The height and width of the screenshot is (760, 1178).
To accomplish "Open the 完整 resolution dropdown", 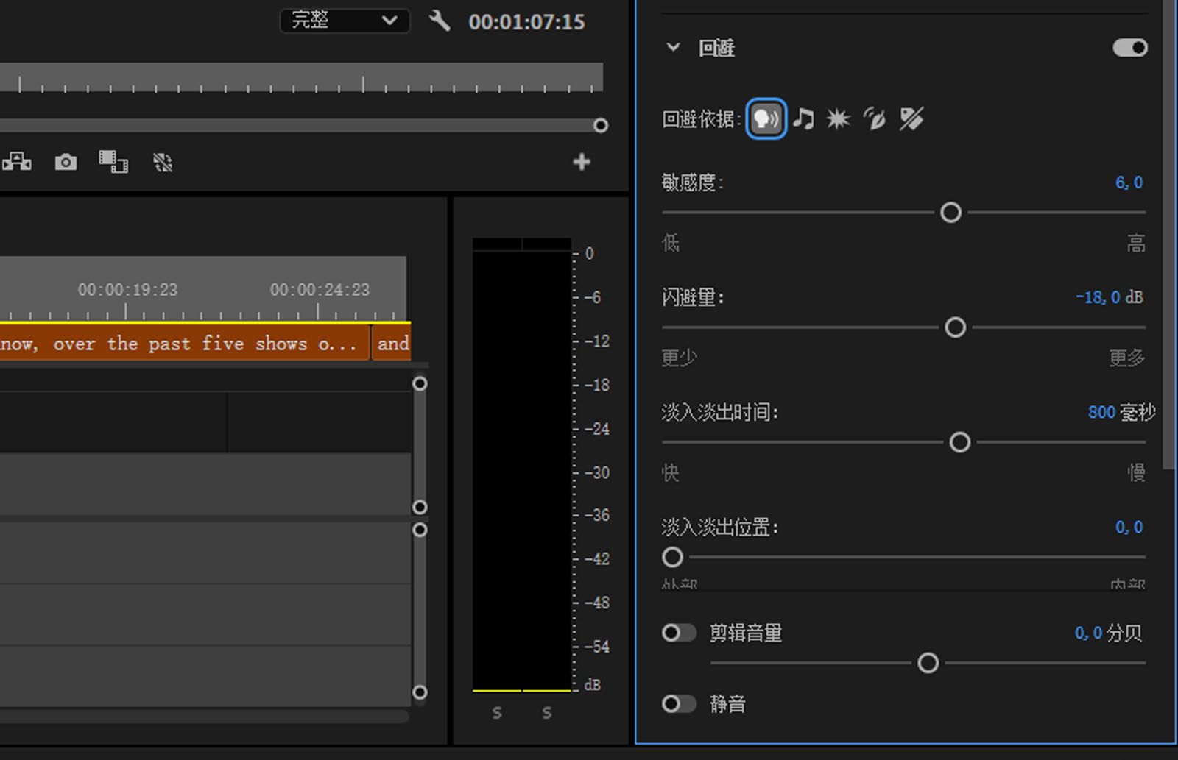I will pos(344,21).
